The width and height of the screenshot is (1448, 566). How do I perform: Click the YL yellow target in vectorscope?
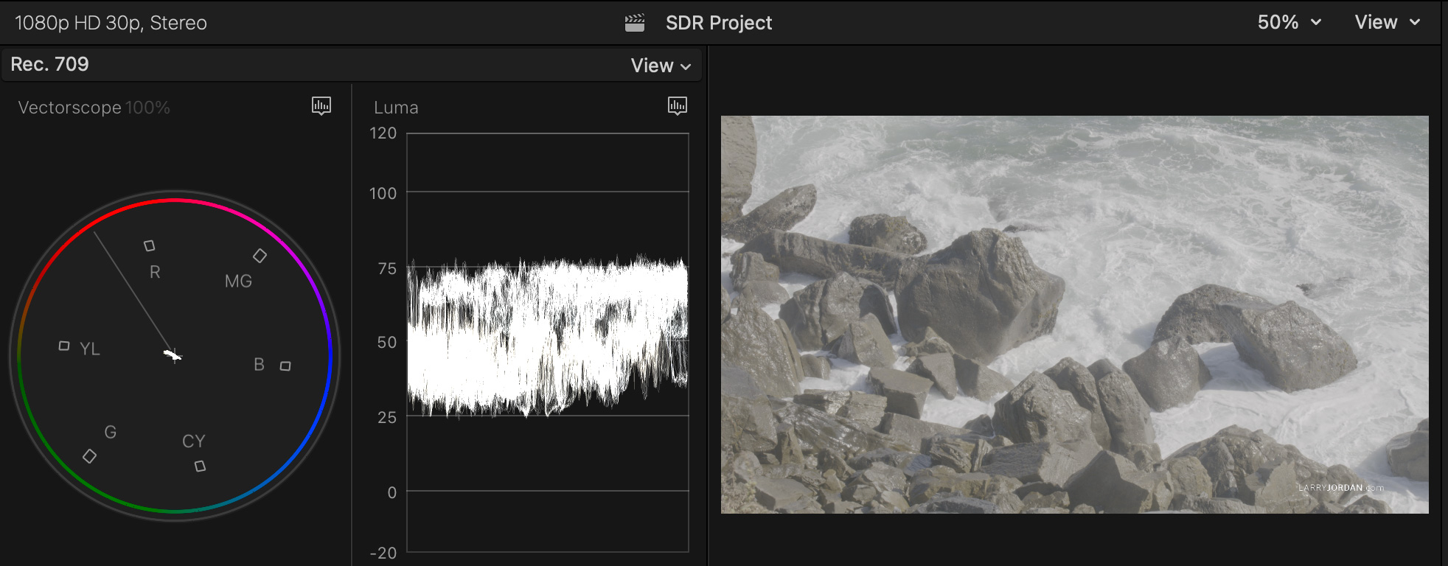pos(64,346)
